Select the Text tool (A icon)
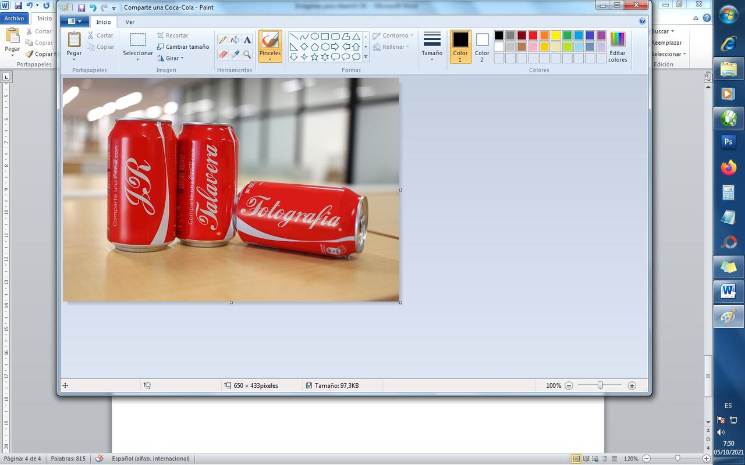 (x=247, y=40)
